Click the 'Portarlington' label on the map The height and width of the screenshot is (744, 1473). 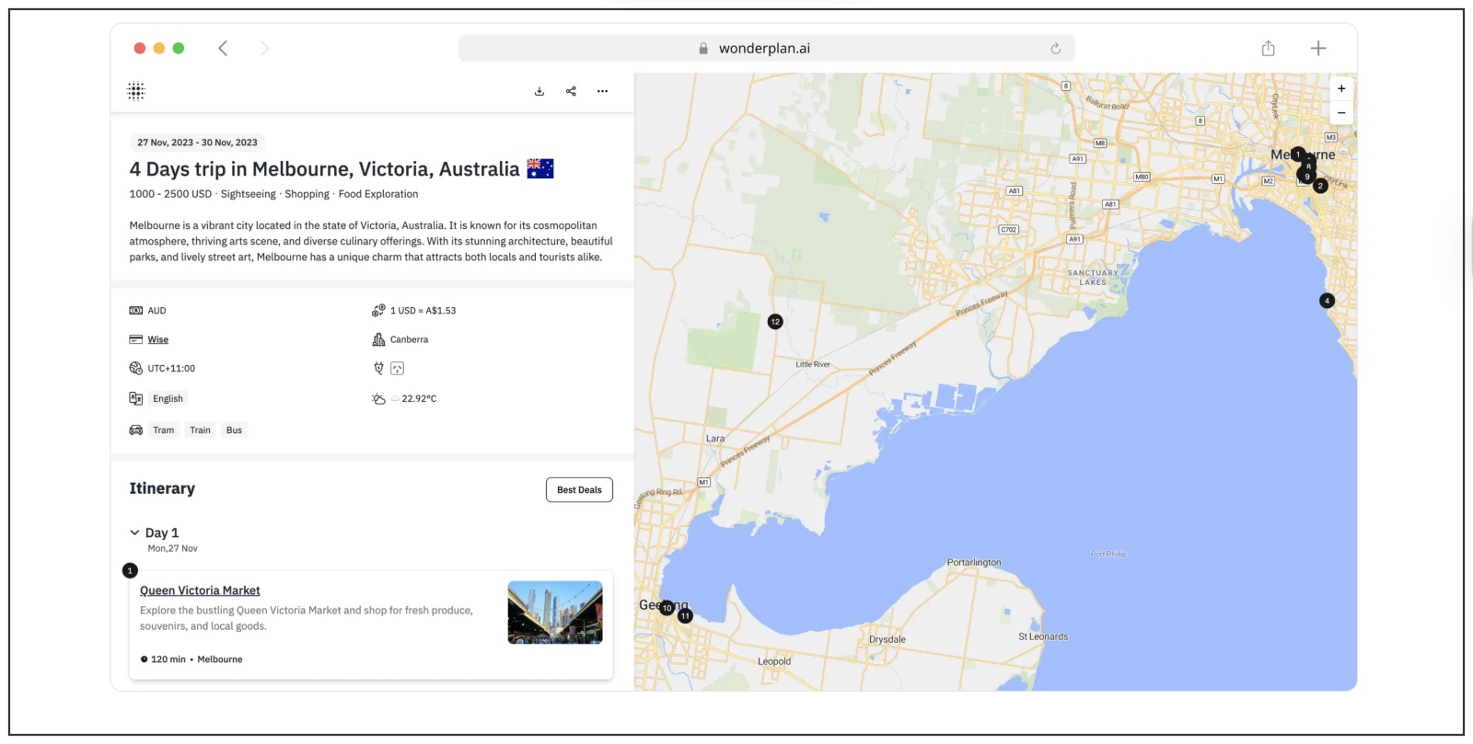coord(974,563)
